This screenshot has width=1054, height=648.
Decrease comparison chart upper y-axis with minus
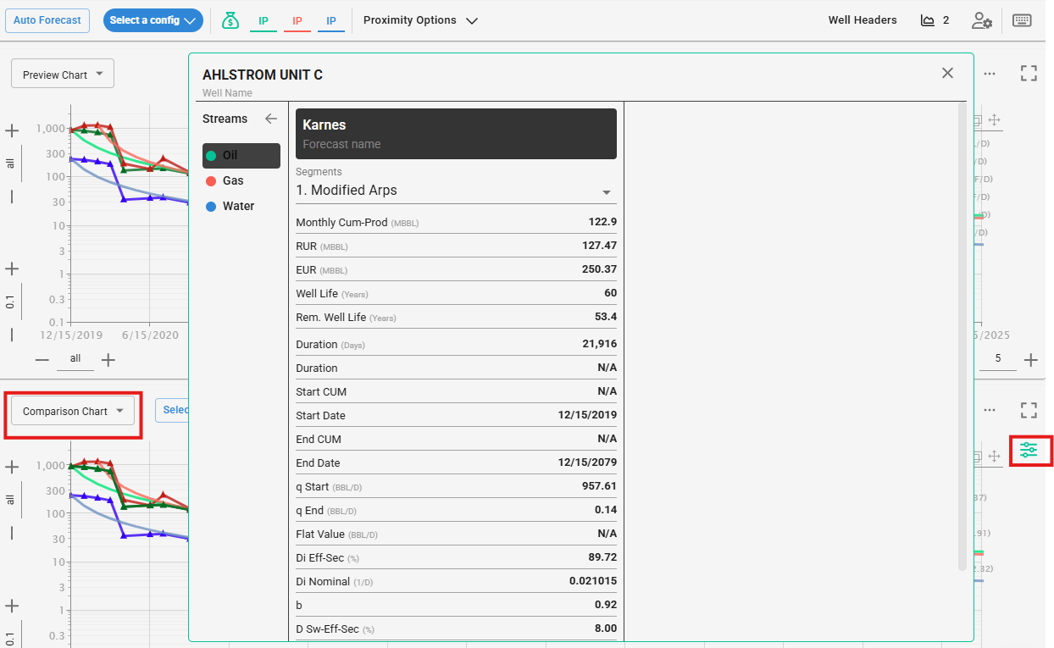[12, 533]
